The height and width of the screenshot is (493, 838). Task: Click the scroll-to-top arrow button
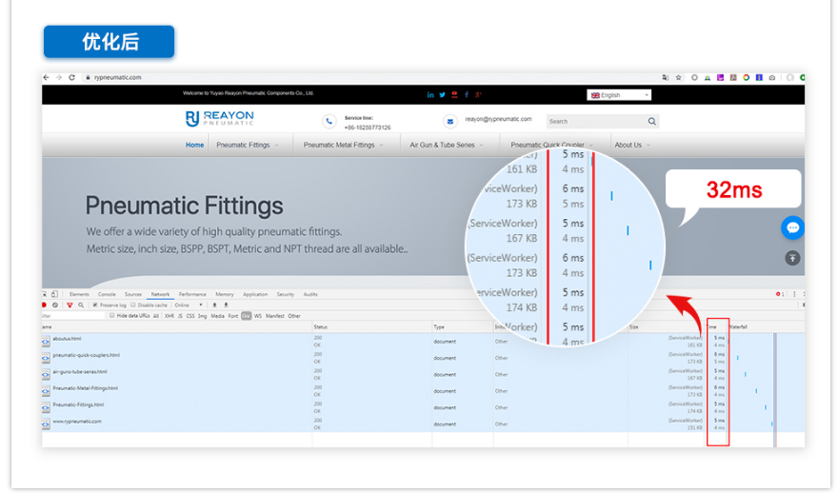tap(792, 258)
